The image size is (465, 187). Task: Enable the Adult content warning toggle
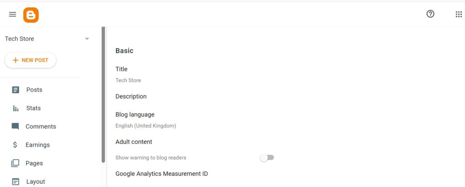[267, 158]
